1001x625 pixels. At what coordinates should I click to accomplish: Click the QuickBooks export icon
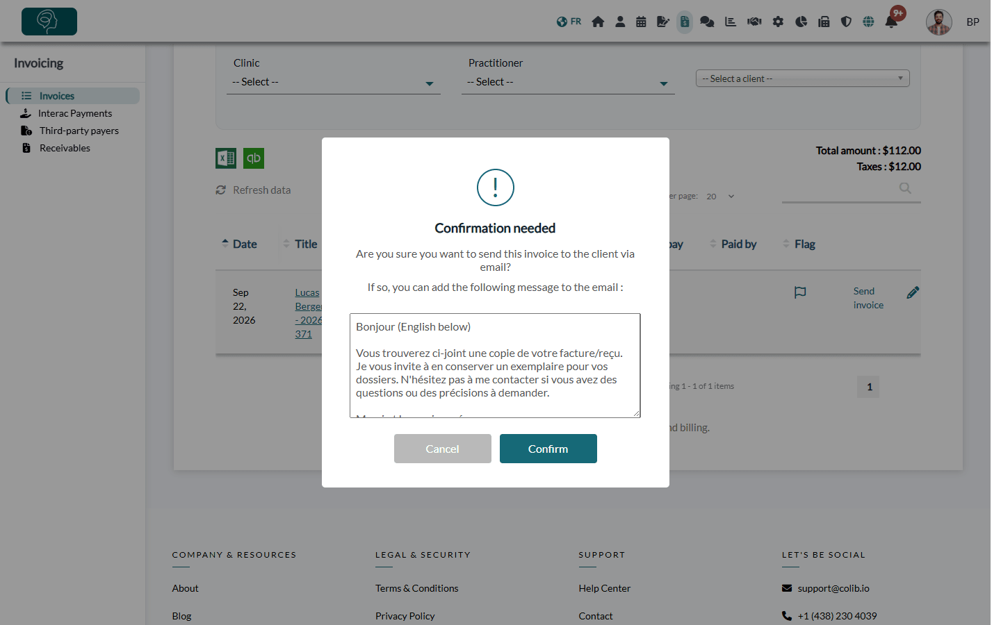pyautogui.click(x=254, y=158)
